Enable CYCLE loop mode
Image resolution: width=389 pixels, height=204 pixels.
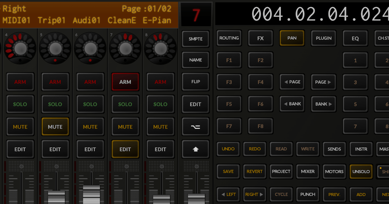[281, 194]
